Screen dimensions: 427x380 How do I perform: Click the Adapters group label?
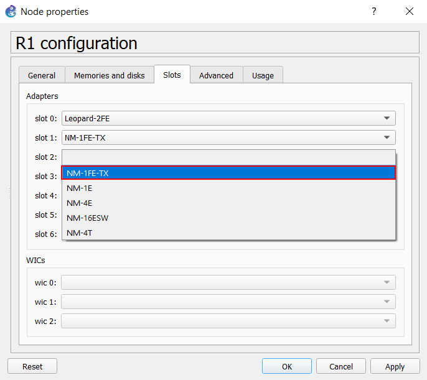(x=42, y=96)
